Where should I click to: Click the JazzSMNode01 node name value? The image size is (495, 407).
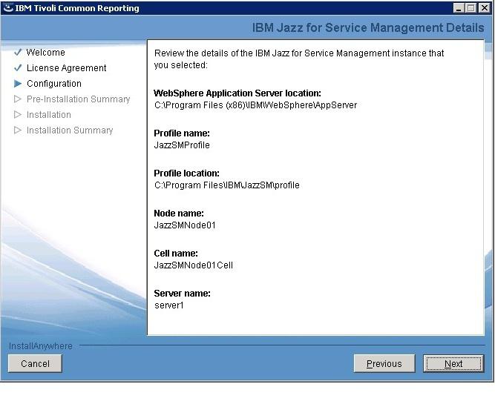tap(185, 225)
